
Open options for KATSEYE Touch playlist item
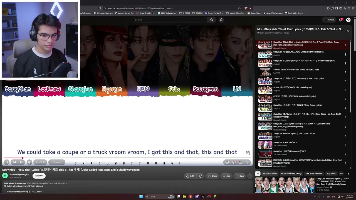(345, 72)
